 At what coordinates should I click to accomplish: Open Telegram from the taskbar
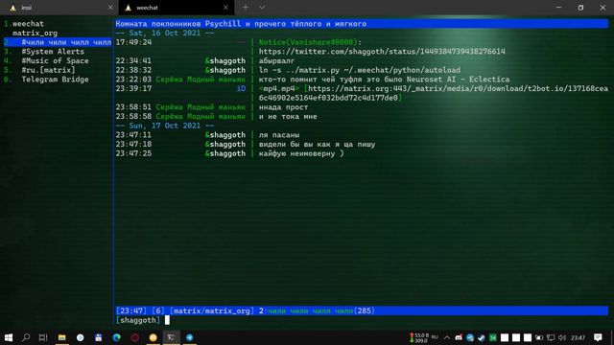190,337
